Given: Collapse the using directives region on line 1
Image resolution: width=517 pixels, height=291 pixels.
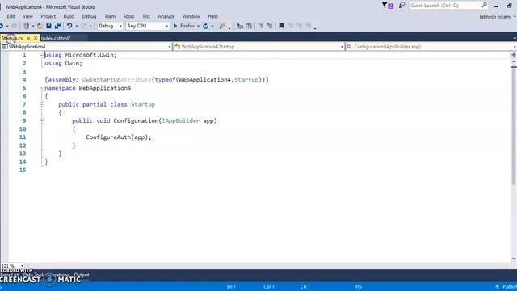Looking at the screenshot, I should pos(41,55).
